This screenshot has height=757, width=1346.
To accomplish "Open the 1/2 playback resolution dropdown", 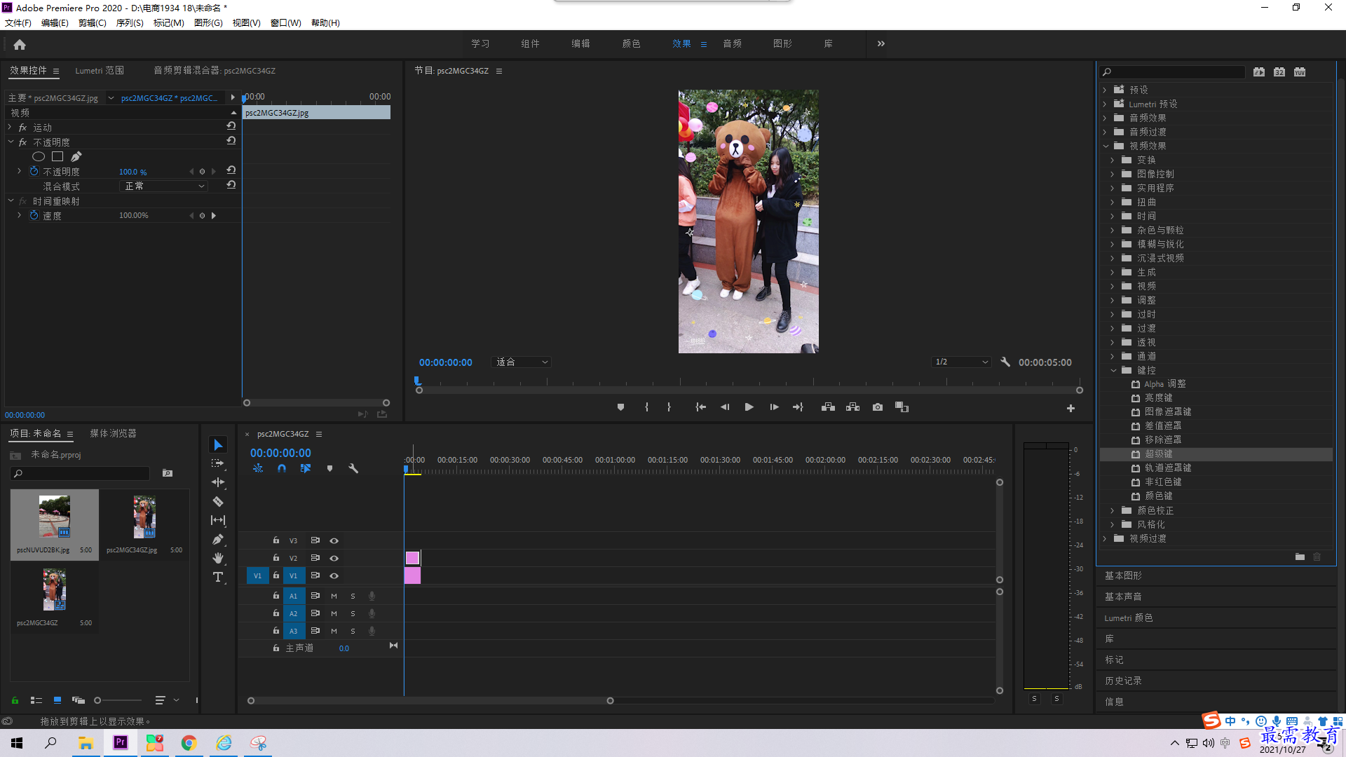I will (961, 362).
